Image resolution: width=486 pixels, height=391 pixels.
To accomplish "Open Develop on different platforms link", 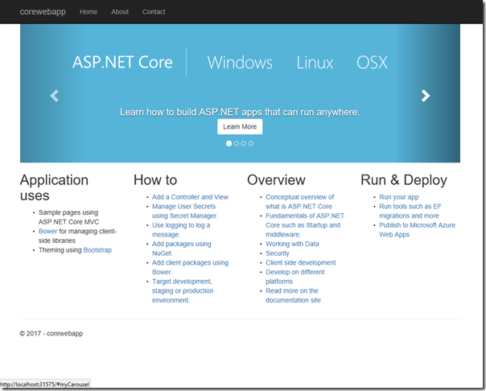I will pyautogui.click(x=294, y=277).
